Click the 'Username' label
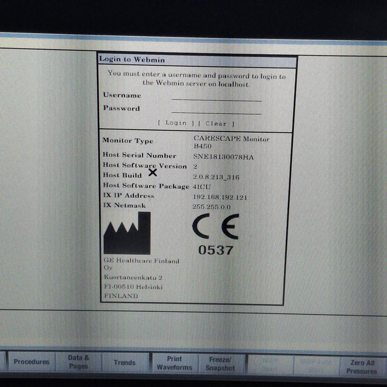Screen dimensions: 387x387 (x=122, y=95)
